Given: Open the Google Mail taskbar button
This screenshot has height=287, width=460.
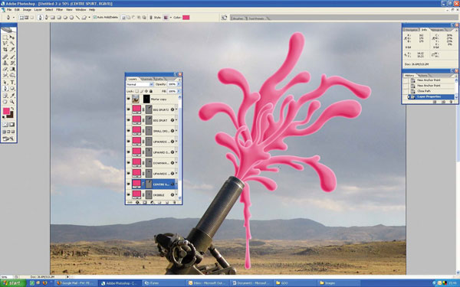Looking at the screenshot, I should click(x=75, y=283).
